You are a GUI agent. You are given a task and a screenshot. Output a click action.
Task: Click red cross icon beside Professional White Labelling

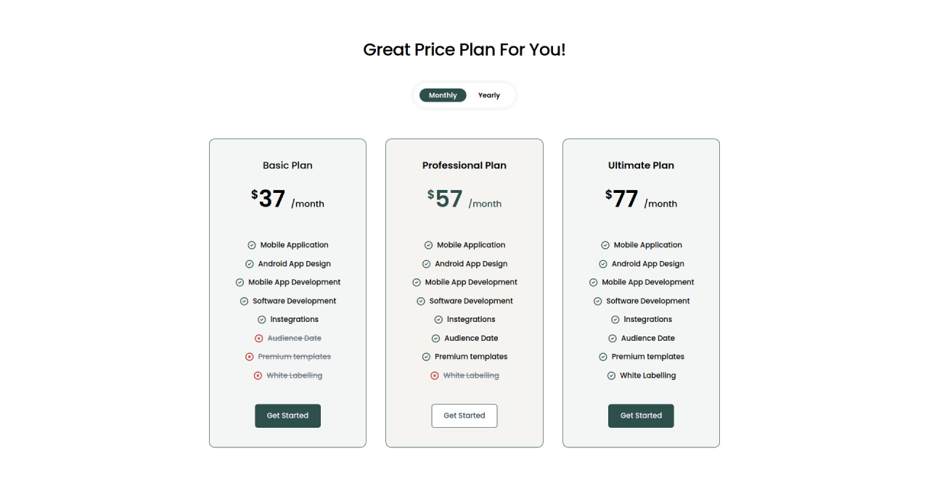click(x=435, y=376)
